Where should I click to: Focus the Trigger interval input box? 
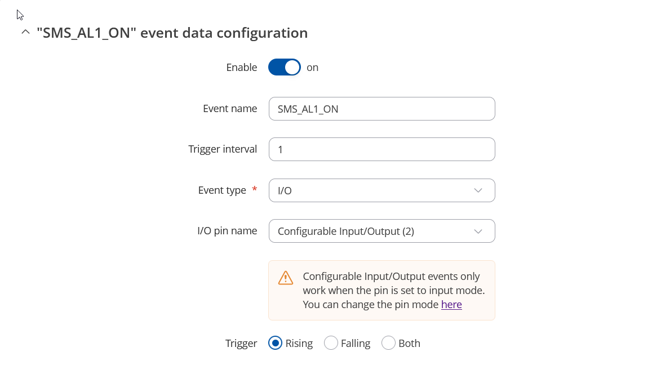382,149
